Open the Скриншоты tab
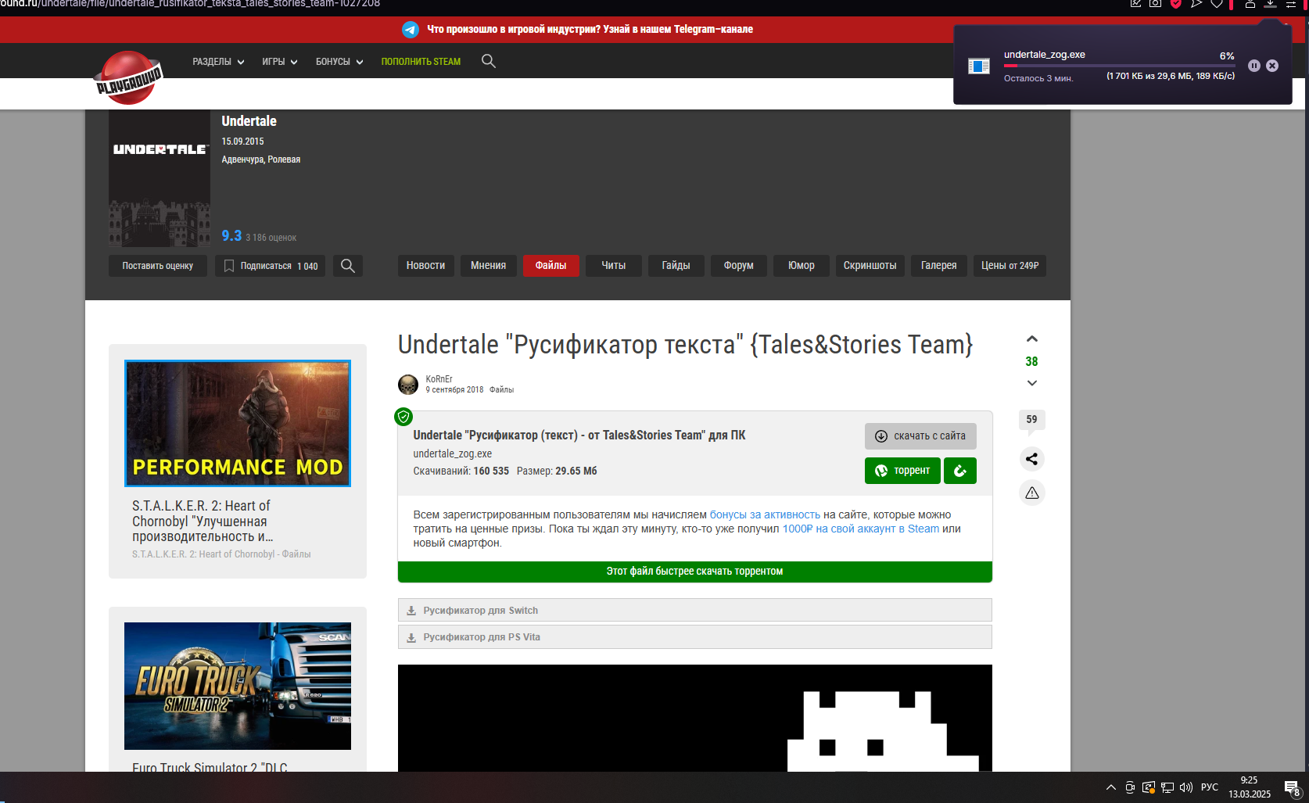Image resolution: width=1309 pixels, height=803 pixels. coord(870,266)
